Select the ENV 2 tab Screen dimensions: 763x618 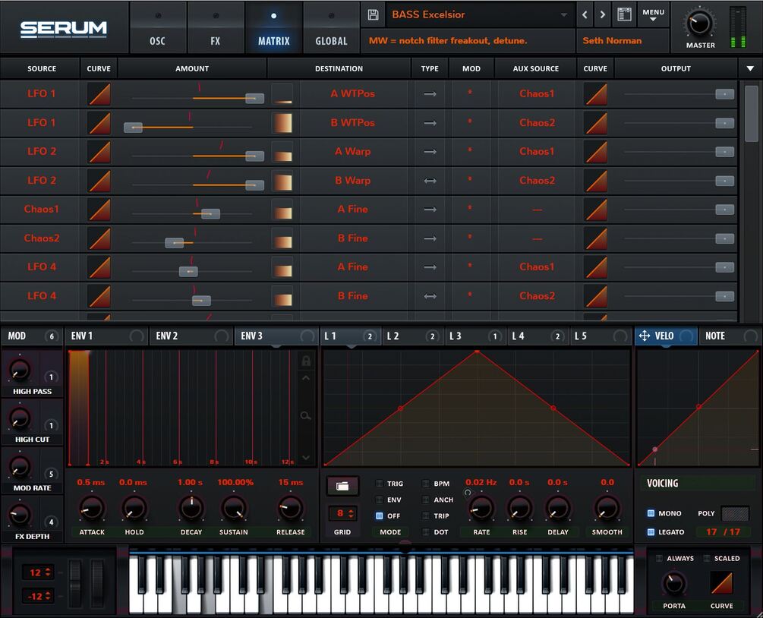click(x=192, y=336)
